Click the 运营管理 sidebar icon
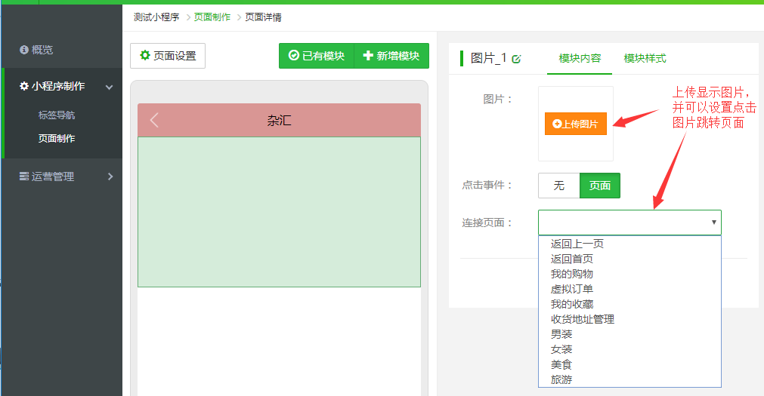 pyautogui.click(x=24, y=177)
